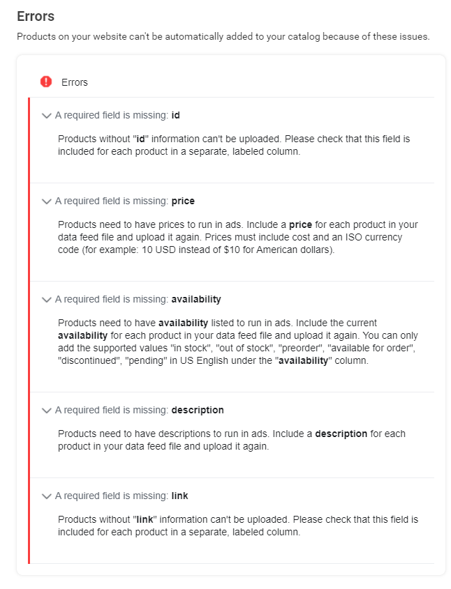Click the description error explanation paragraph
Screen dimensions: 451x589
pyautogui.click(x=231, y=440)
